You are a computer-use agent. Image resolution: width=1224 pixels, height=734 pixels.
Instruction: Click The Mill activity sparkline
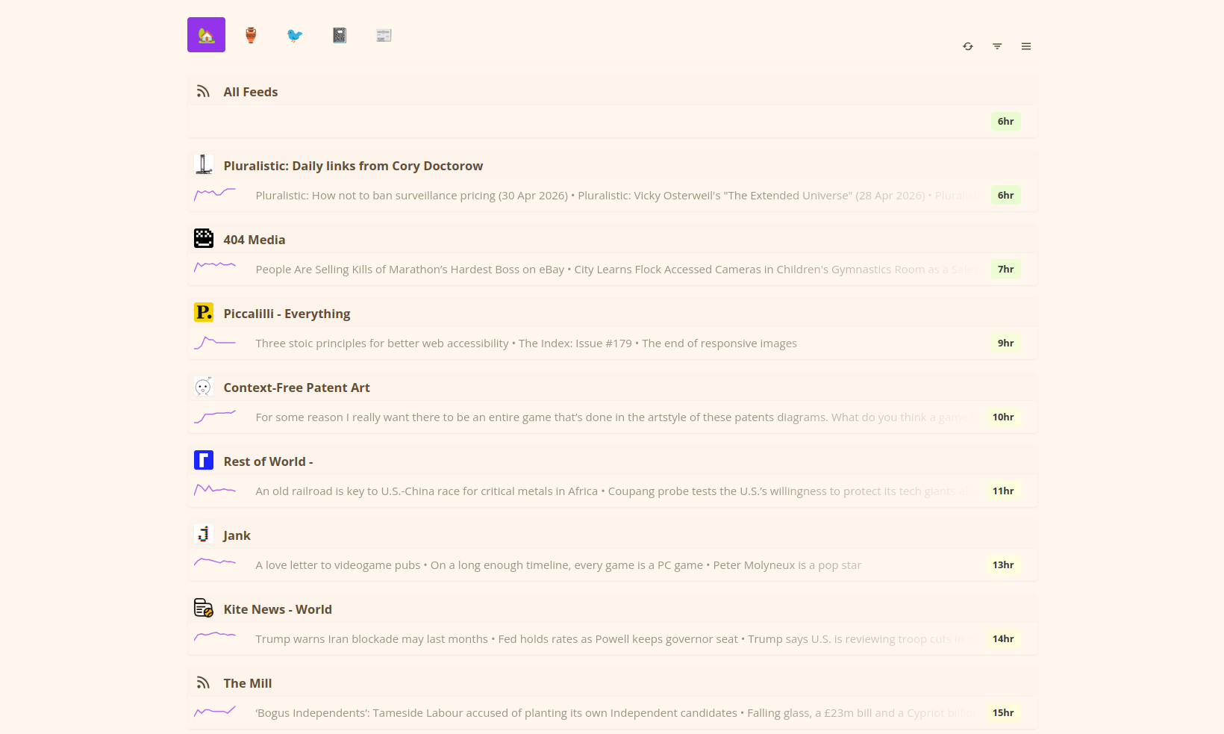point(215,712)
